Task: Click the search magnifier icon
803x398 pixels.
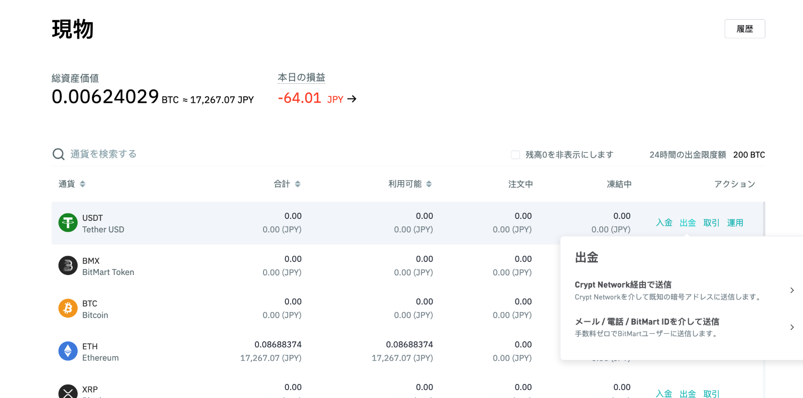Action: click(x=58, y=154)
